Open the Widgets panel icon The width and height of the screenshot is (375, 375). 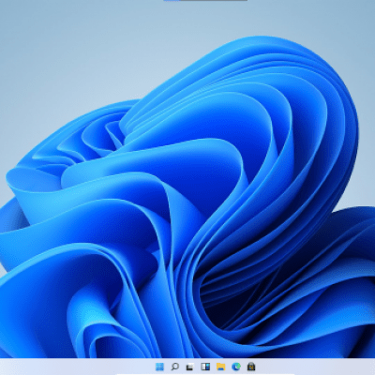coord(205,367)
